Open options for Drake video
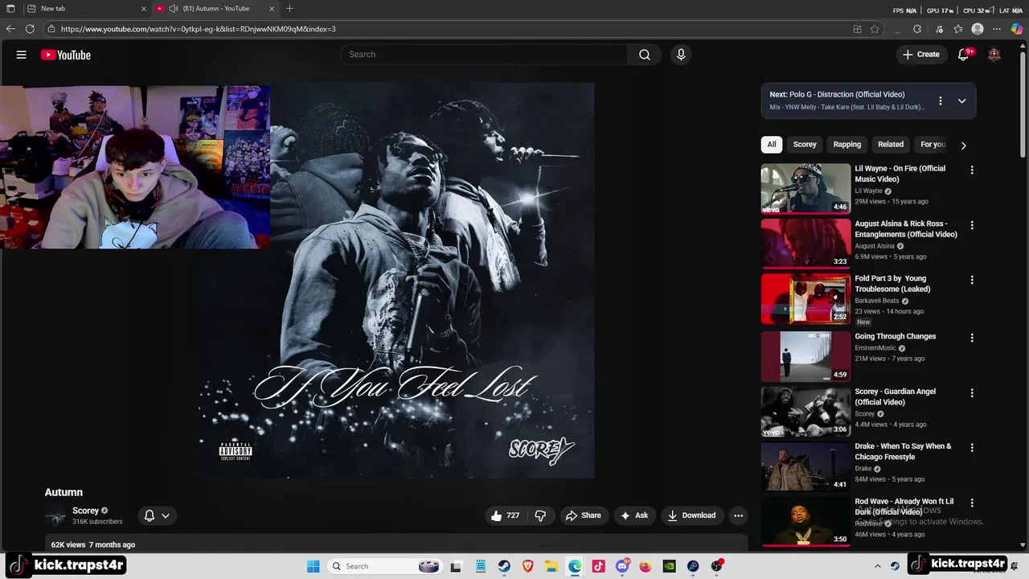Viewport: 1029px width, 579px height. tap(972, 448)
